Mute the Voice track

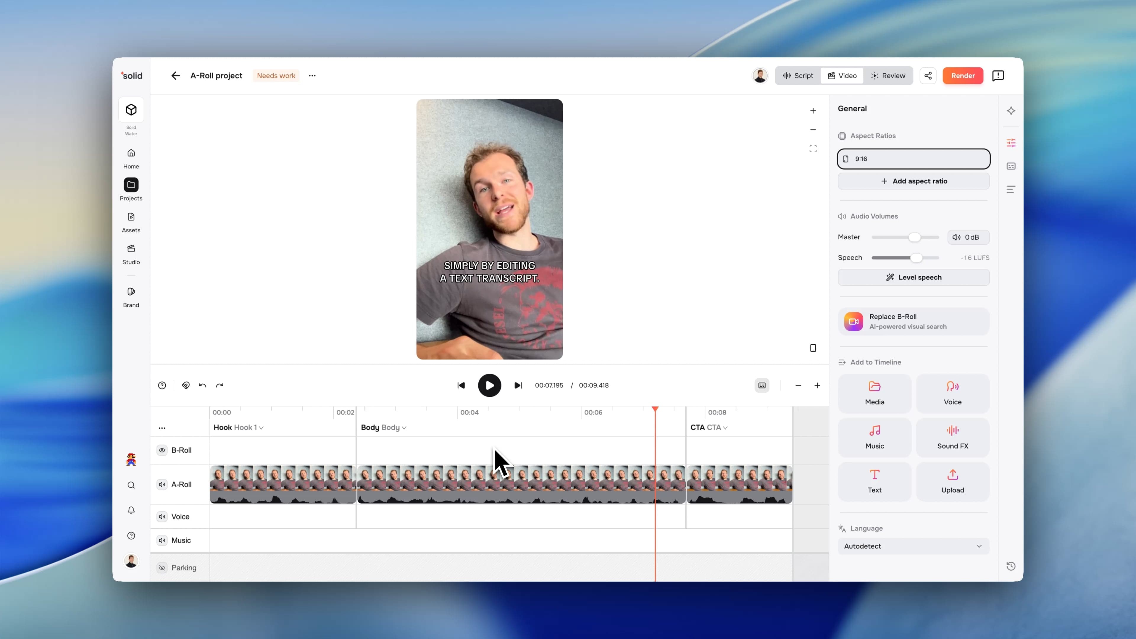coord(162,517)
